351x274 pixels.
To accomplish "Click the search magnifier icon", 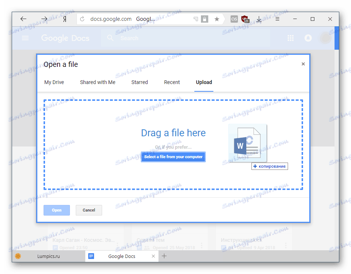I will pyautogui.click(x=110, y=38).
